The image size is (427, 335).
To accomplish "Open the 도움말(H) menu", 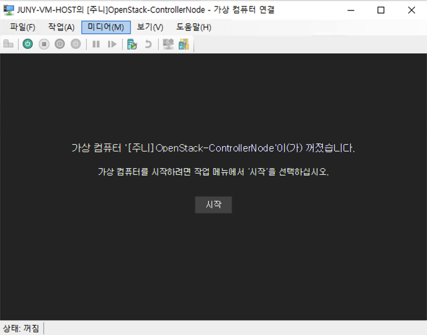I will click(193, 27).
